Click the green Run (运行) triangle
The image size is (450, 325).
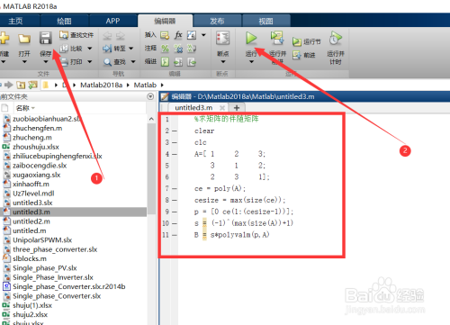tap(251, 39)
